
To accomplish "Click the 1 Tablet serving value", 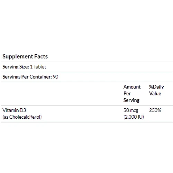I will (x=38, y=67).
